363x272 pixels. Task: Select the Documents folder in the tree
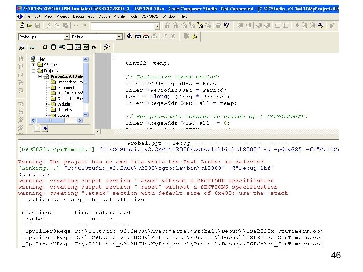click(67, 88)
